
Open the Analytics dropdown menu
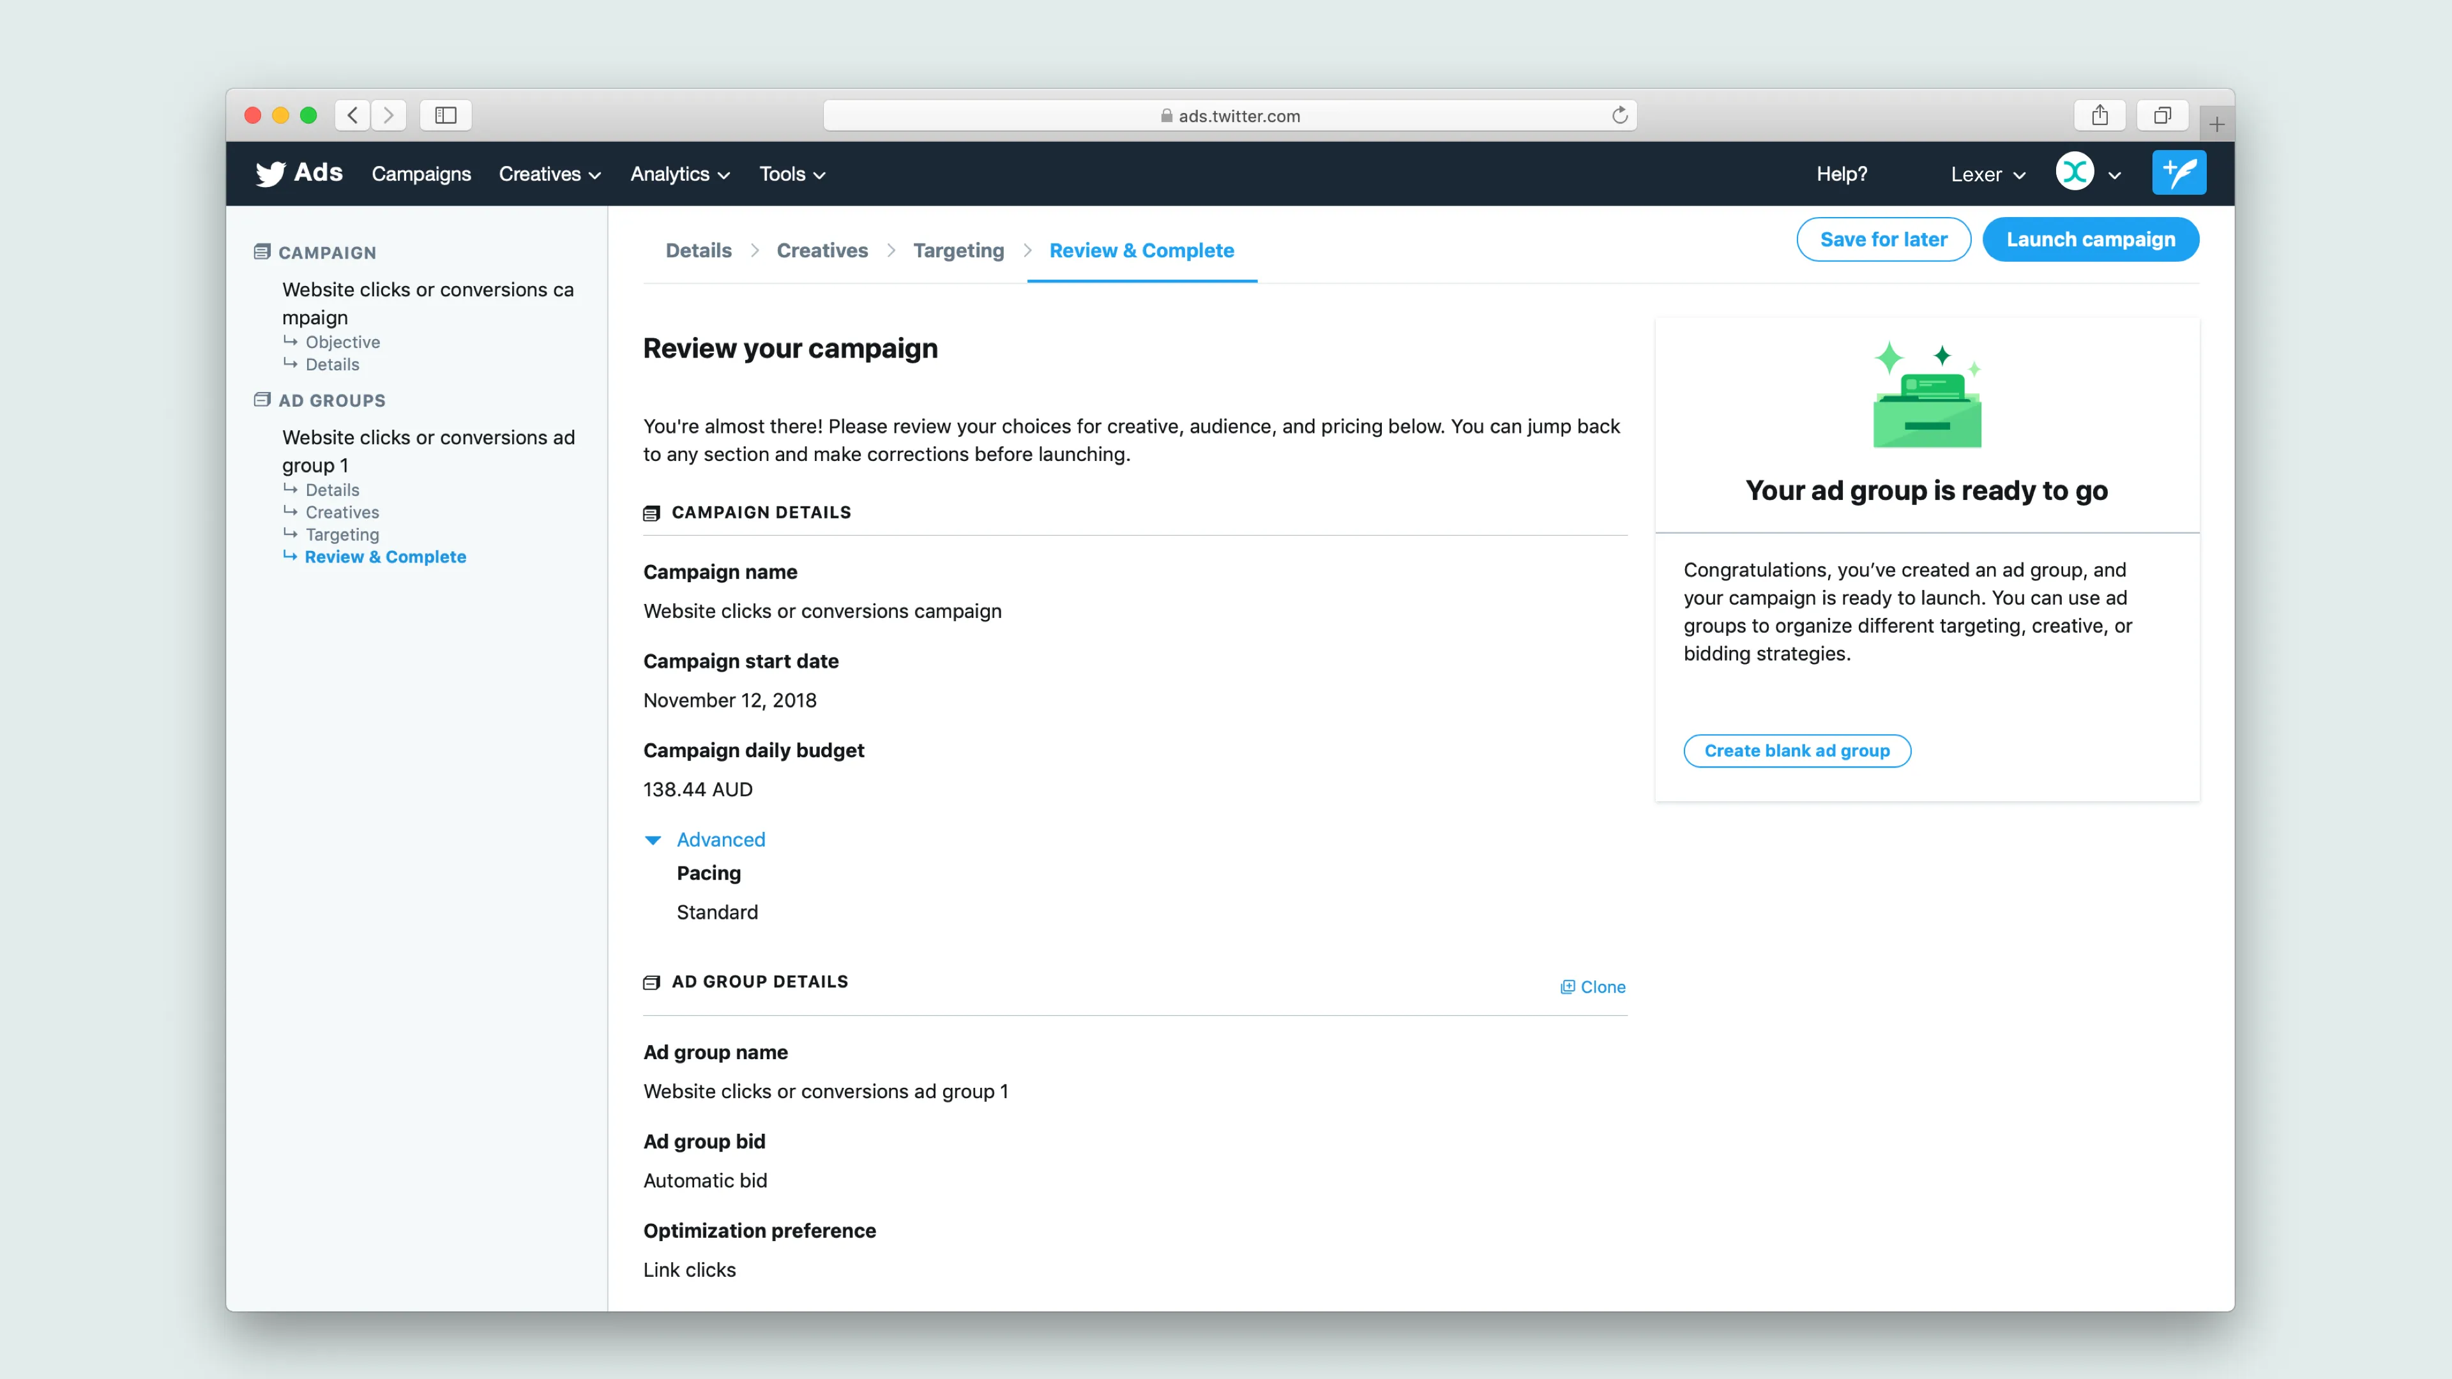(x=679, y=174)
